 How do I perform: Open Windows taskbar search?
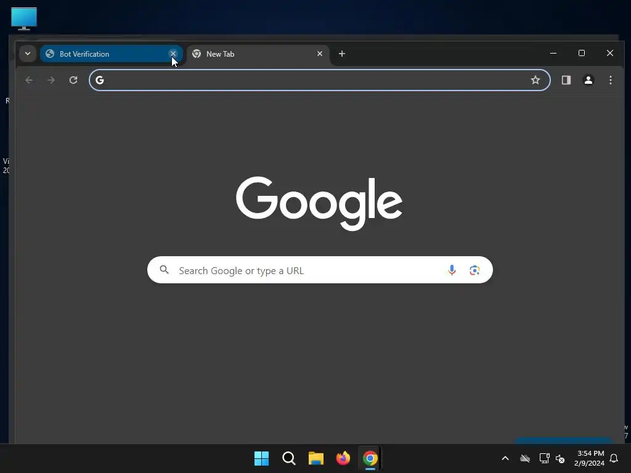(288, 458)
